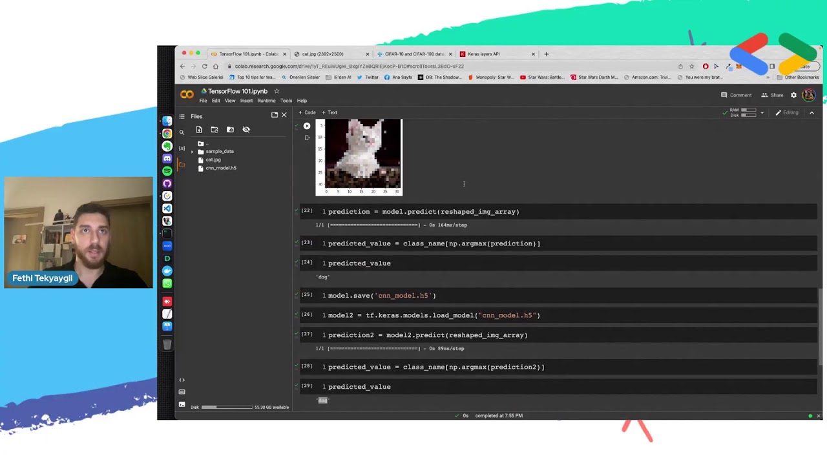Open the Insert menu

coord(247,101)
